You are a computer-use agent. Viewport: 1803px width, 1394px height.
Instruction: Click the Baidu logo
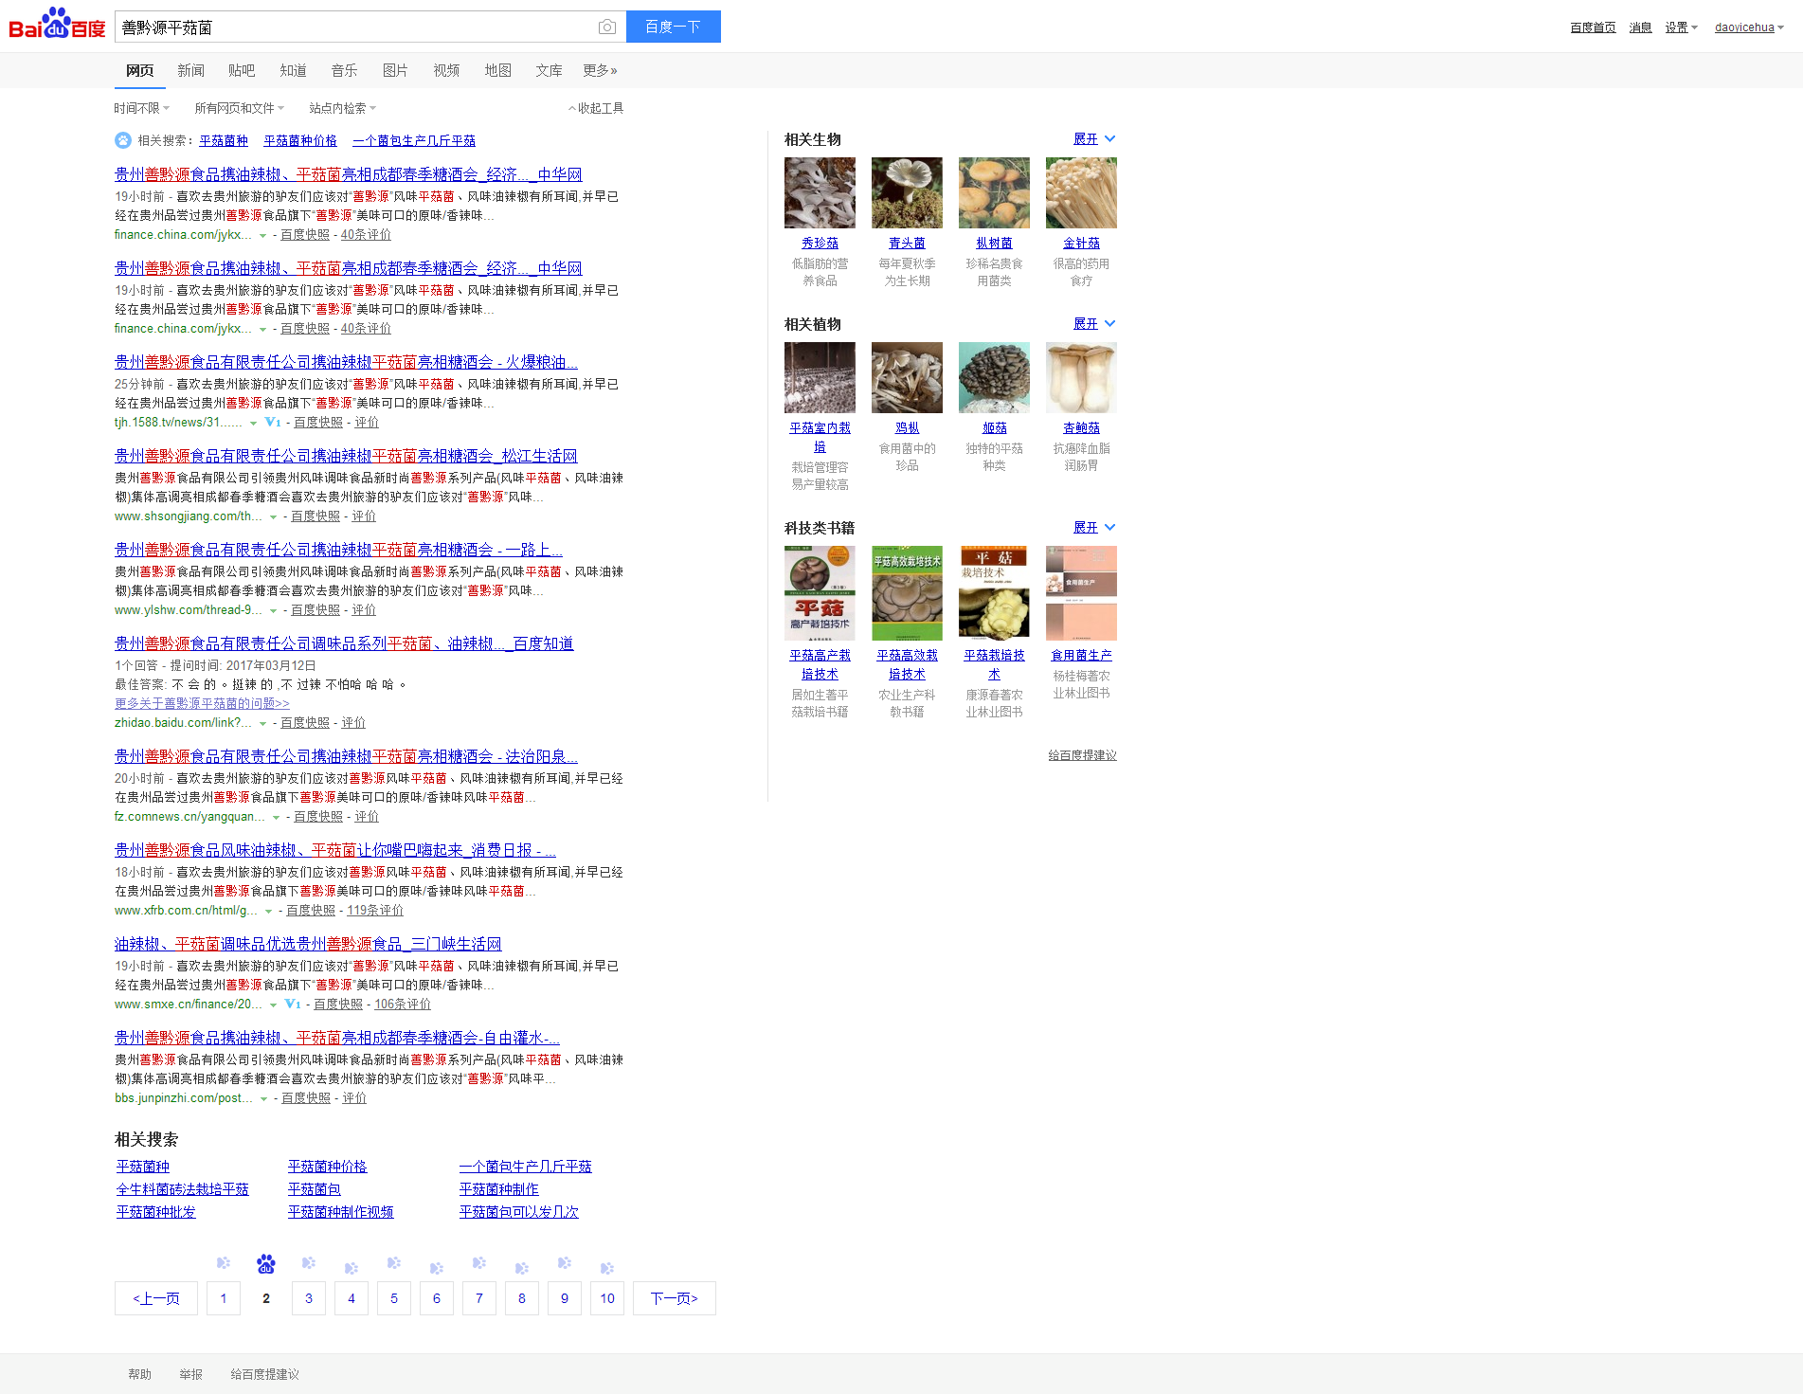(x=57, y=25)
